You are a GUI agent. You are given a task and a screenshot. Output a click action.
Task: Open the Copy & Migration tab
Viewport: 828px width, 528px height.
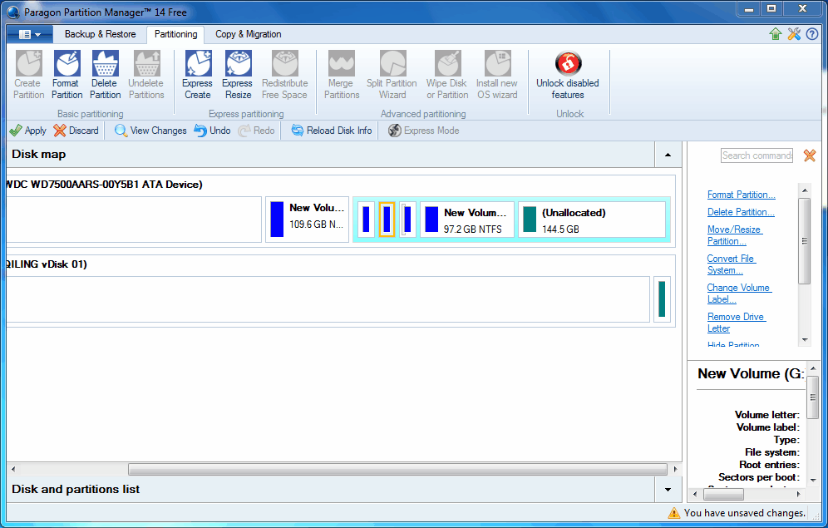point(249,34)
